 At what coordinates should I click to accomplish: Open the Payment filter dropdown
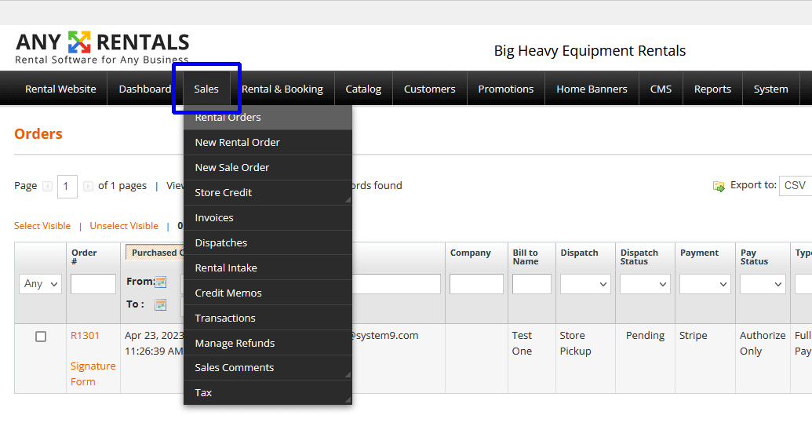click(705, 284)
